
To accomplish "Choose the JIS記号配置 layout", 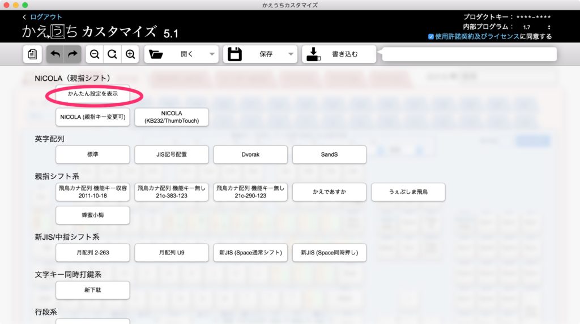I will click(171, 154).
